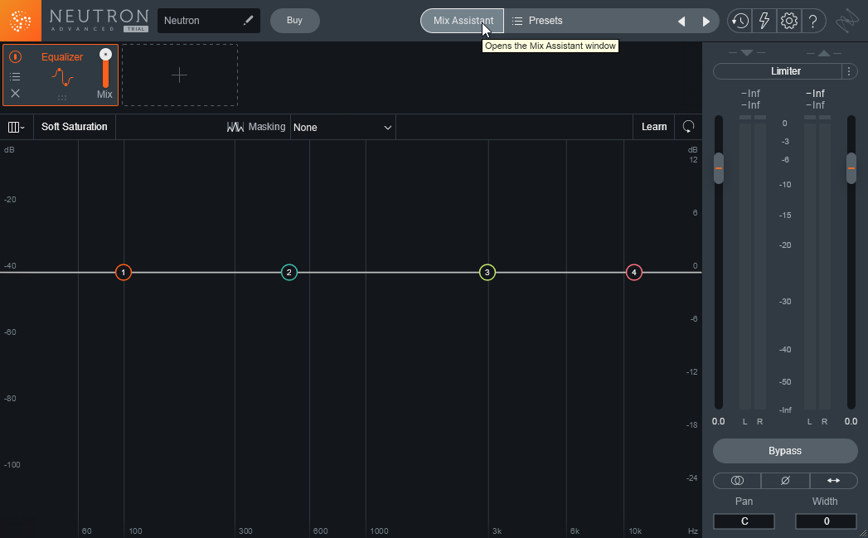Adjust the Equalizer Mix slider

click(105, 68)
